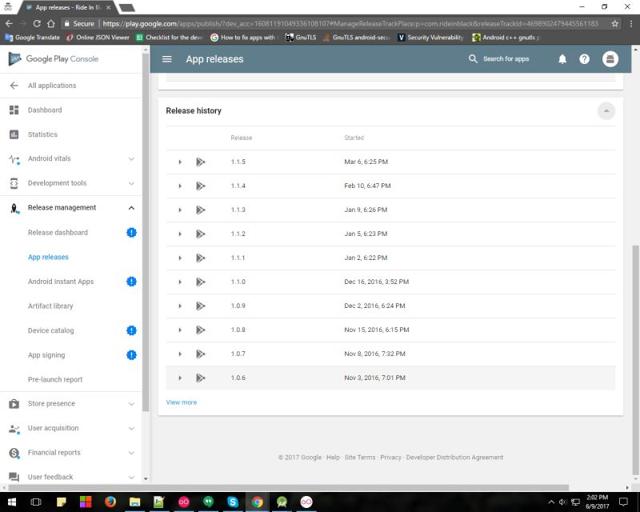Screen dimensions: 640x512
Task: Click the Search for apps field
Action: [x=506, y=58]
